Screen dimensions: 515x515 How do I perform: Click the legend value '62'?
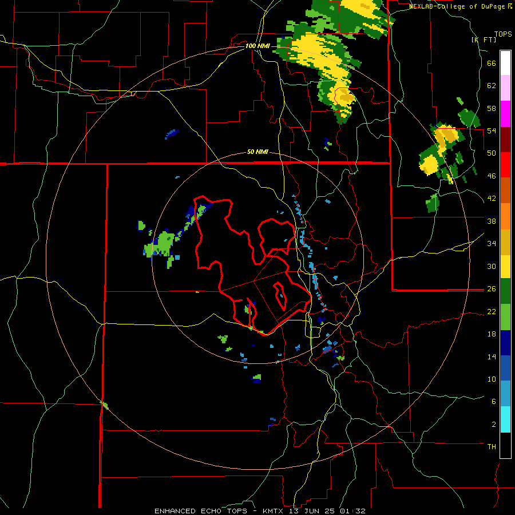(x=492, y=85)
